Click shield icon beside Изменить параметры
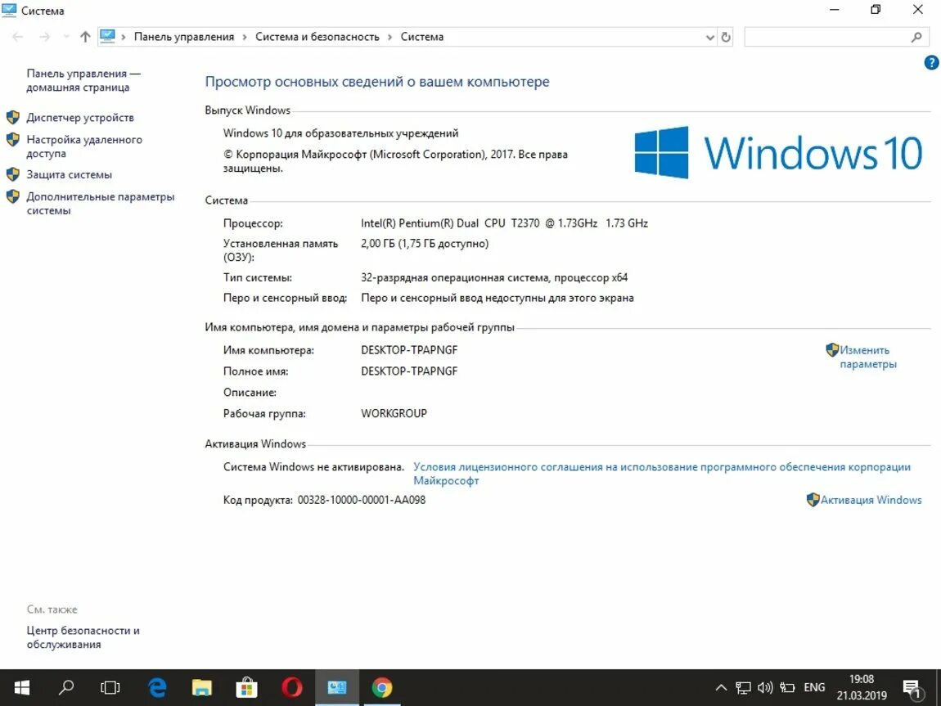The height and width of the screenshot is (706, 941). [x=832, y=349]
